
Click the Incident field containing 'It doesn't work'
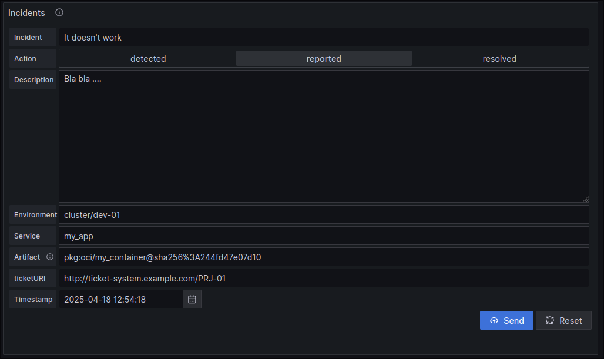(323, 37)
